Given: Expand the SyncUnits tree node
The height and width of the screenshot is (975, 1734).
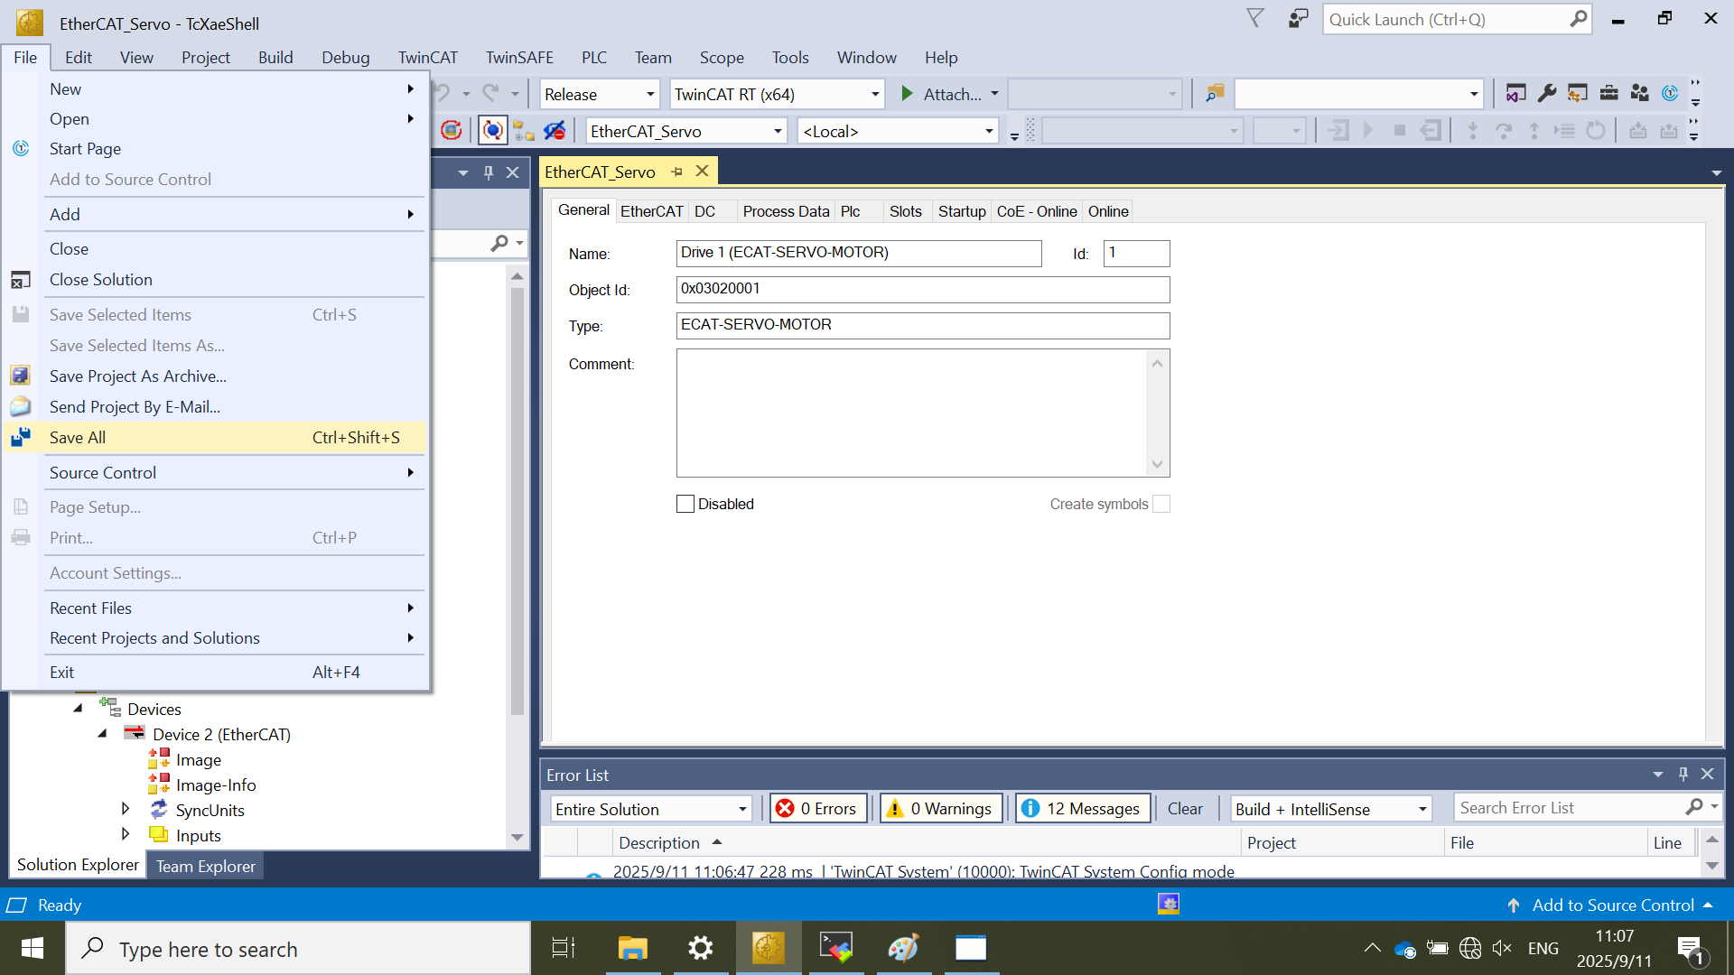Looking at the screenshot, I should [126, 809].
